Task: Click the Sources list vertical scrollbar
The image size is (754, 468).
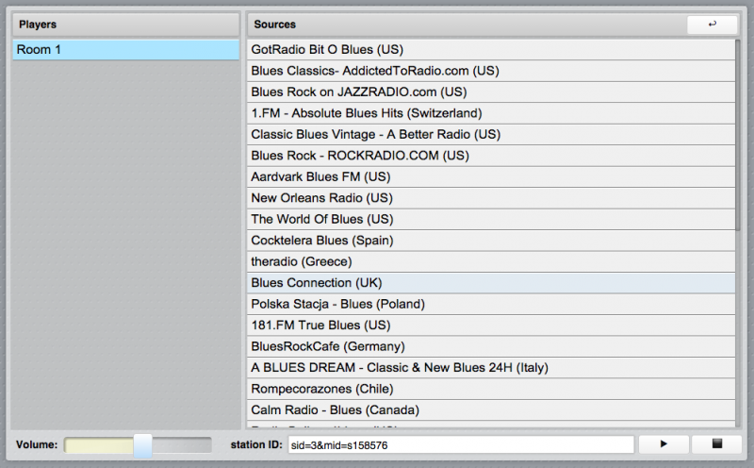Action: click(x=738, y=135)
